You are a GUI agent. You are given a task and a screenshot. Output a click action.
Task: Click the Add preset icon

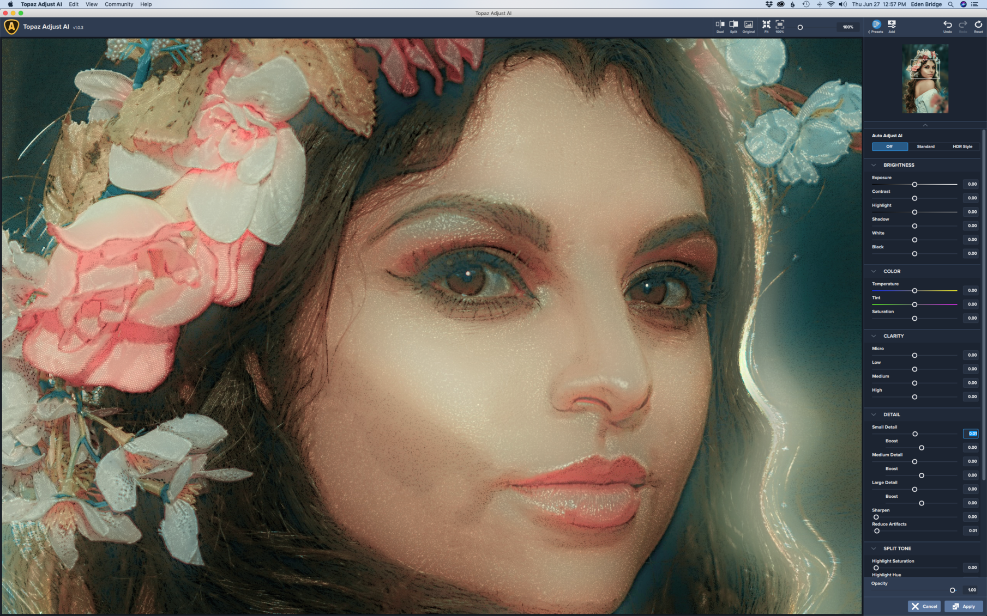[892, 26]
